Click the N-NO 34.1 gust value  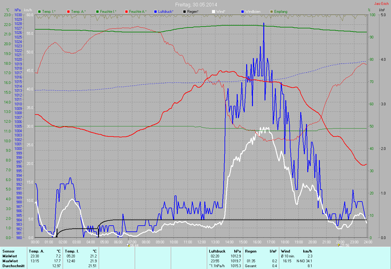click(304, 261)
